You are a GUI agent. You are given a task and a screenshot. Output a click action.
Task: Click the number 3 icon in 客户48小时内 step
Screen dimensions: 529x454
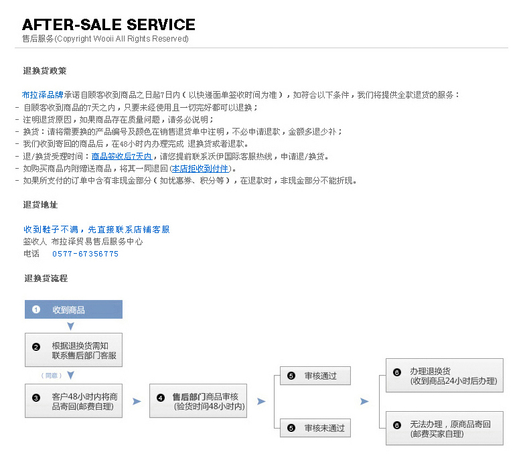click(36, 398)
